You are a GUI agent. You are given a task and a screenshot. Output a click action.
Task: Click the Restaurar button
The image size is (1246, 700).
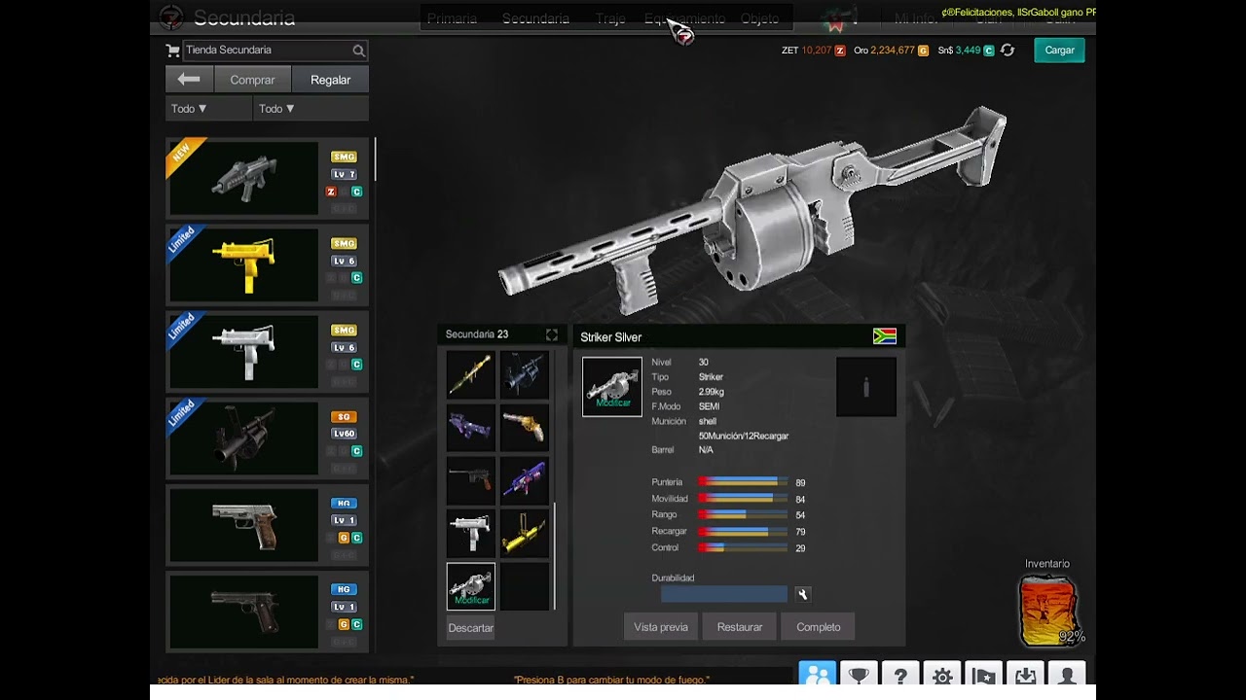740,627
